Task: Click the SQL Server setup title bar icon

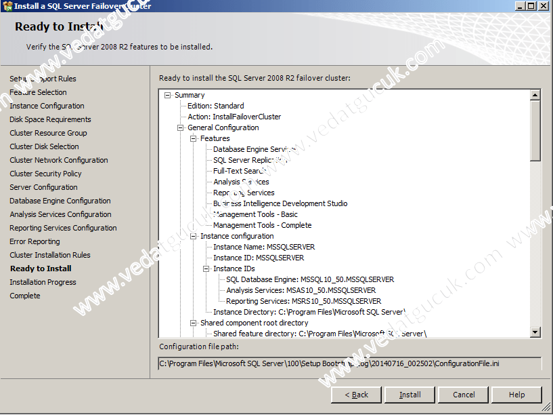Action: coord(7,6)
